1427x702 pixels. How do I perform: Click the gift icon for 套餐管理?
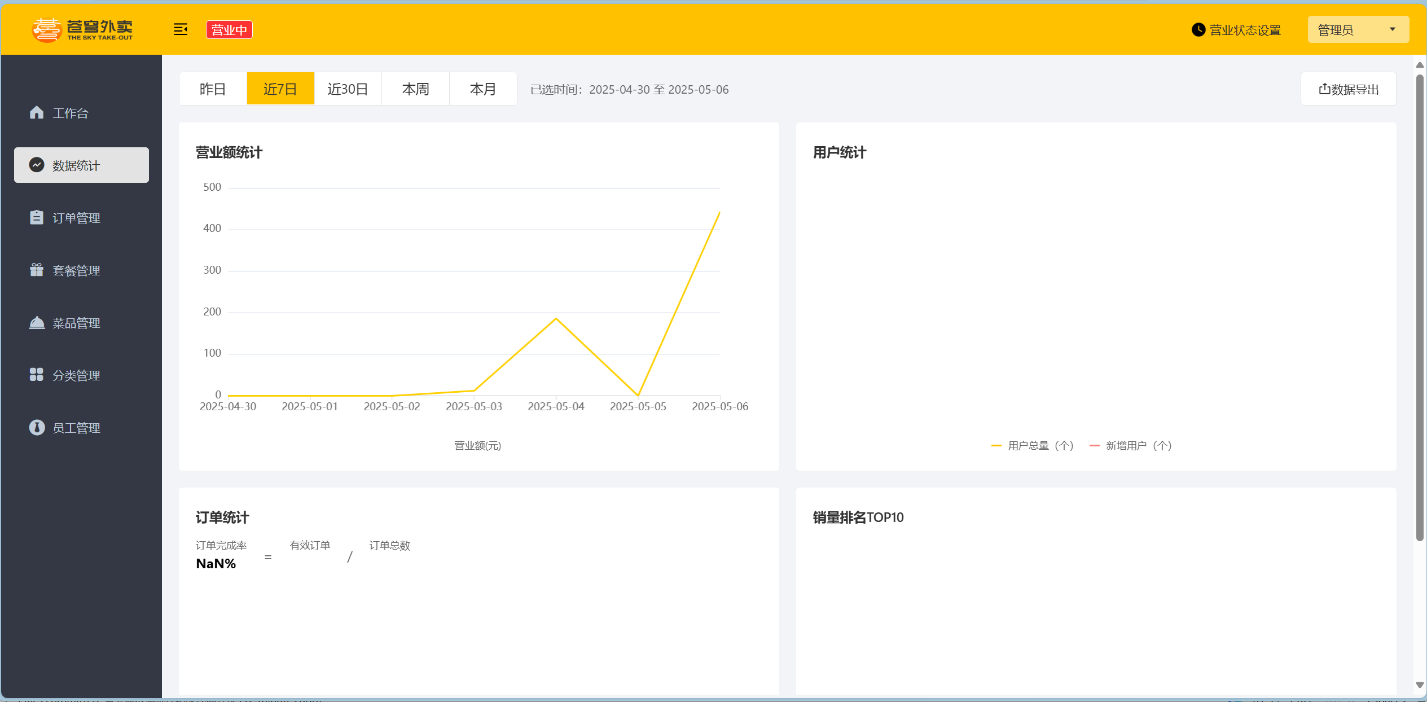37,270
